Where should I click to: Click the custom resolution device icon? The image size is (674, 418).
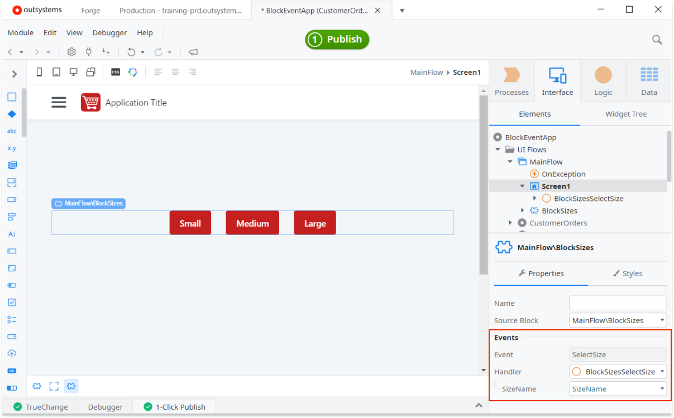90,72
